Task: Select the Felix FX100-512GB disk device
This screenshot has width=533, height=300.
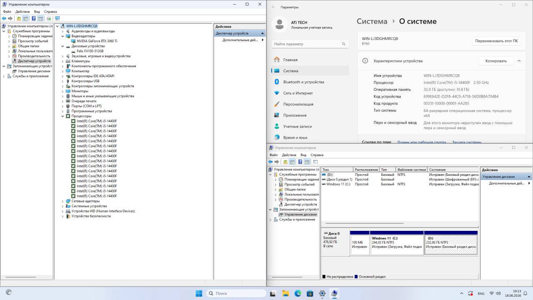Action: [90, 51]
